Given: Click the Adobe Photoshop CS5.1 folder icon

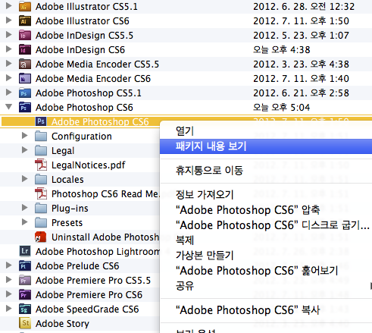Looking at the screenshot, I should 25,93.
